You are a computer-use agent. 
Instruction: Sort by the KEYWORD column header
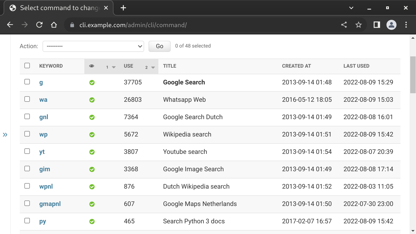51,66
